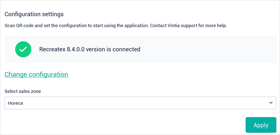This screenshot has height=135, width=280.
Task: Click the word Recreatex in status message
Action: [52, 49]
